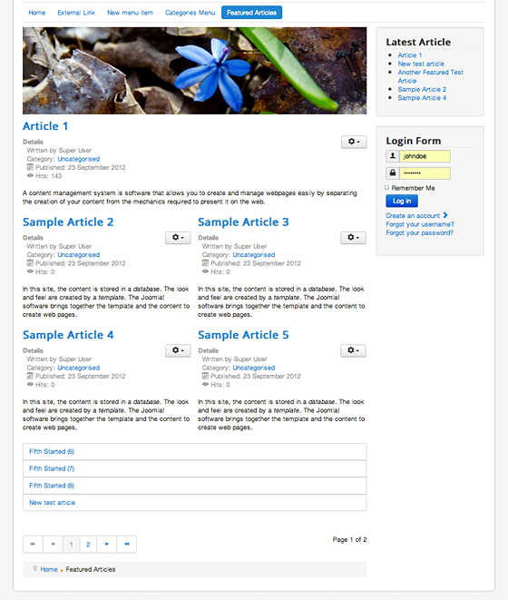Click the lock icon beside password field
The width and height of the screenshot is (508, 600).
click(393, 173)
